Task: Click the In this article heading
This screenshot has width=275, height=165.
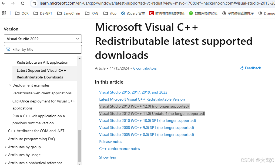Action: coord(109,82)
